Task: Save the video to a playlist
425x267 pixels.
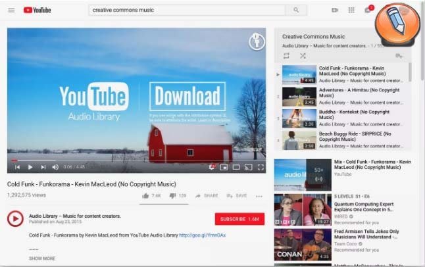Action: click(x=237, y=196)
